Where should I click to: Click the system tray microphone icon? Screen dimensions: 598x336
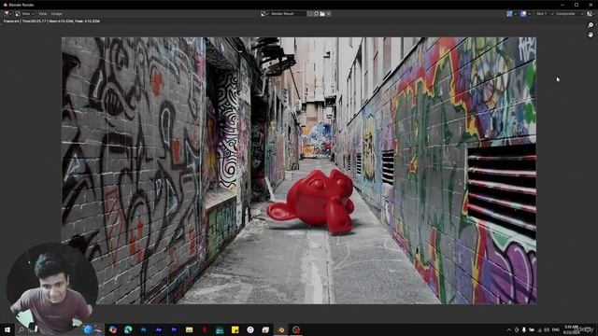[524, 329]
